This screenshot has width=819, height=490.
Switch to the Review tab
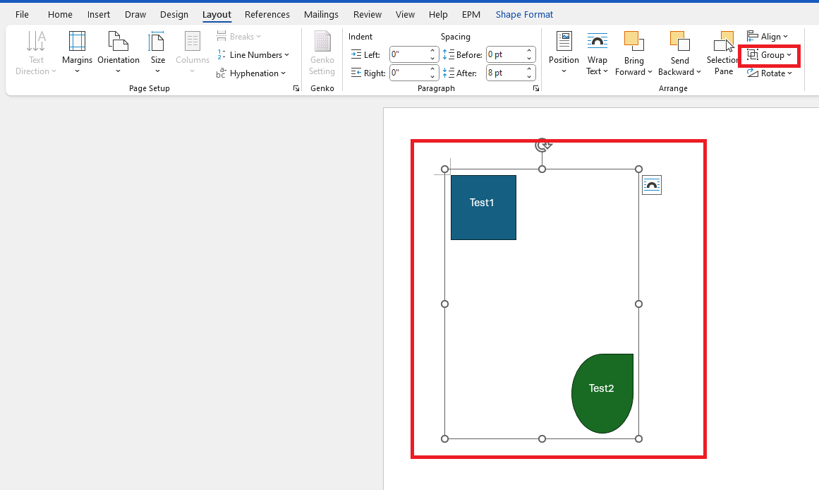[x=368, y=15]
